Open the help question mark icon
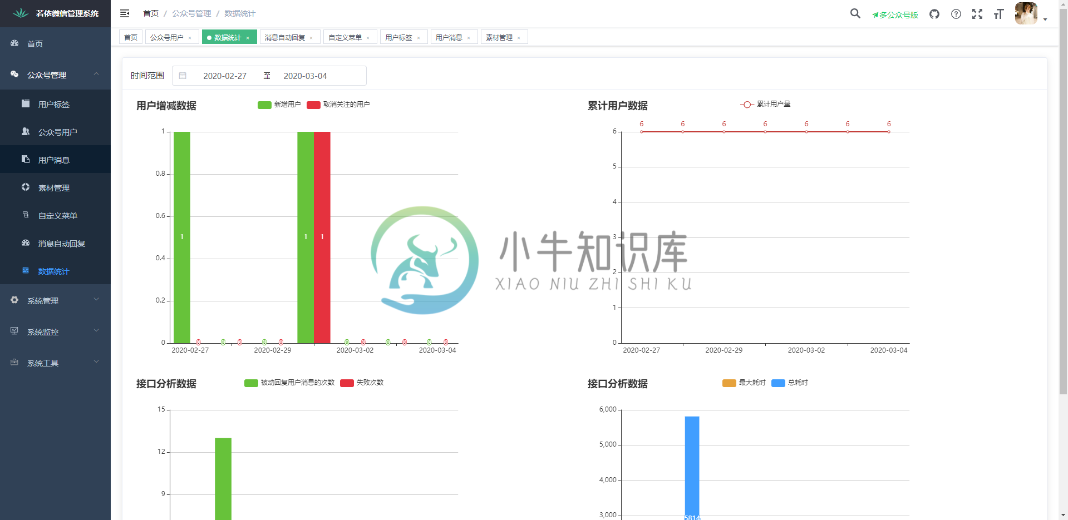1068x520 pixels. coord(956,14)
